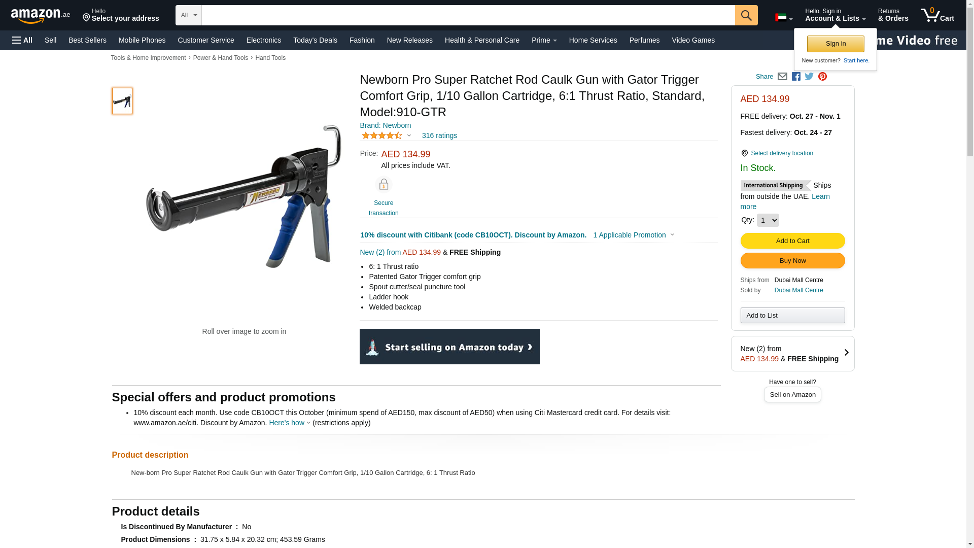Open Electronics in navigation bar
Image resolution: width=974 pixels, height=548 pixels.
pyautogui.click(x=264, y=40)
